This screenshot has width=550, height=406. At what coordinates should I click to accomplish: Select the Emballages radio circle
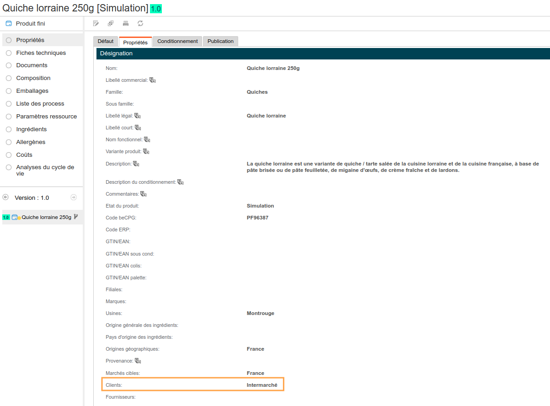pos(9,91)
